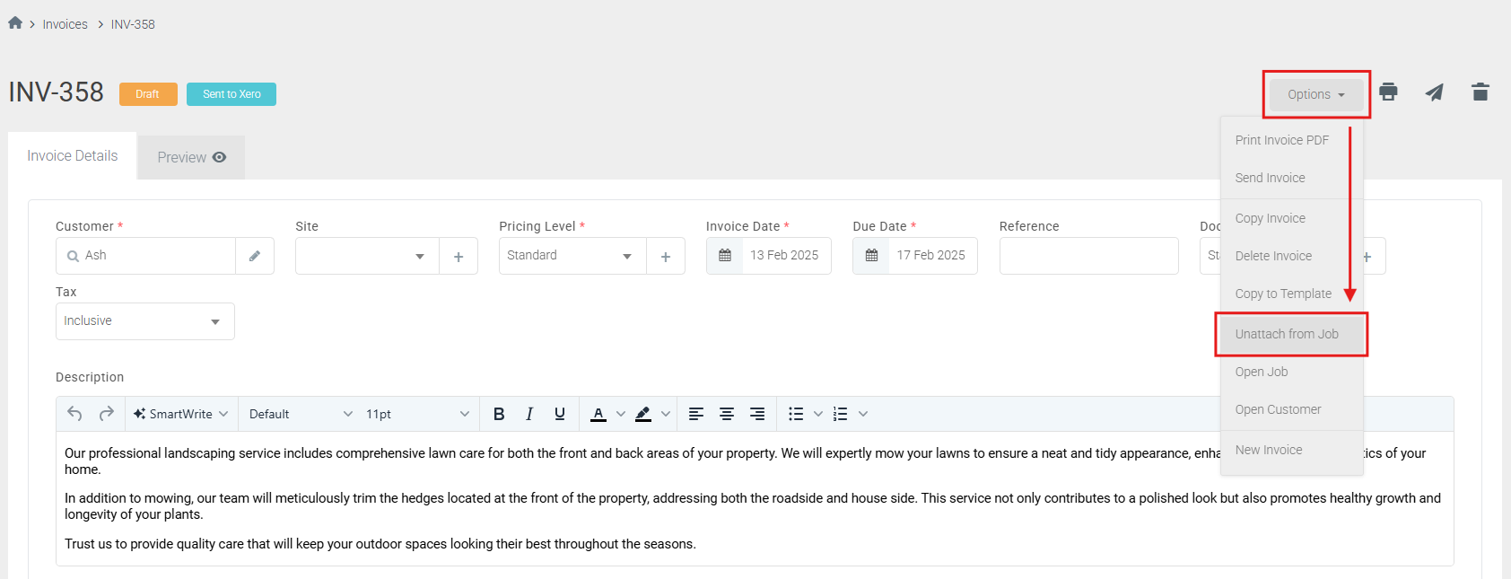Open the SmartWrite button menu
Image resolution: width=1511 pixels, height=579 pixels.
pyautogui.click(x=180, y=414)
